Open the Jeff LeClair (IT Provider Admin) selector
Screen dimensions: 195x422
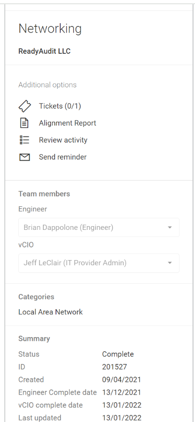(99, 263)
